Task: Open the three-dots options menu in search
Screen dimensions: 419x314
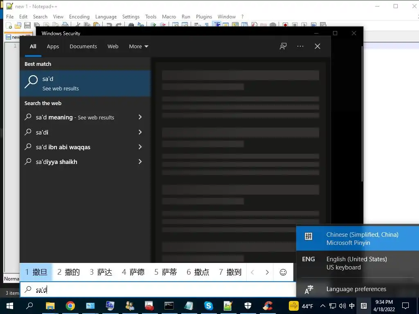Action: coord(300,47)
